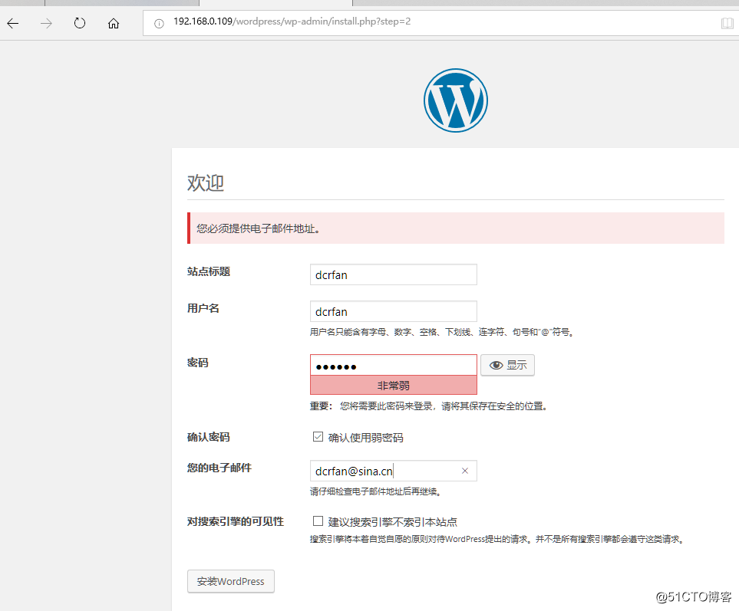Click the search engine request note text

coord(497,540)
